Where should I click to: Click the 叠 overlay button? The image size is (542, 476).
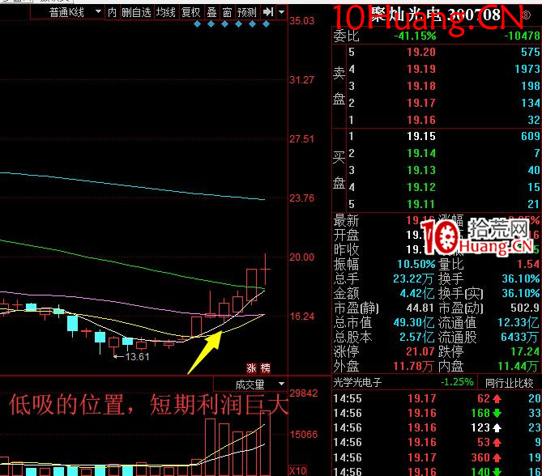[x=212, y=13]
